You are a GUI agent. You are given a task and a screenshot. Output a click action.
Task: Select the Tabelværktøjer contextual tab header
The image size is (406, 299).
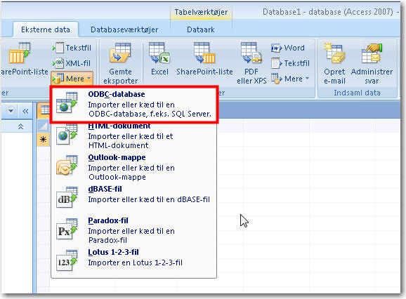pyautogui.click(x=201, y=12)
